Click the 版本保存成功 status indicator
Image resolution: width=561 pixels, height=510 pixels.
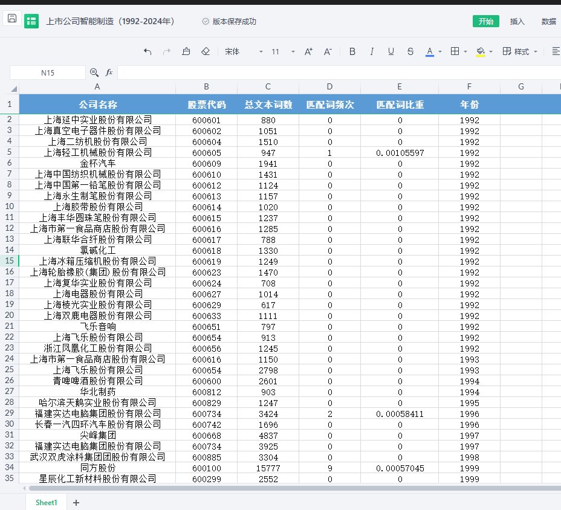click(x=229, y=22)
